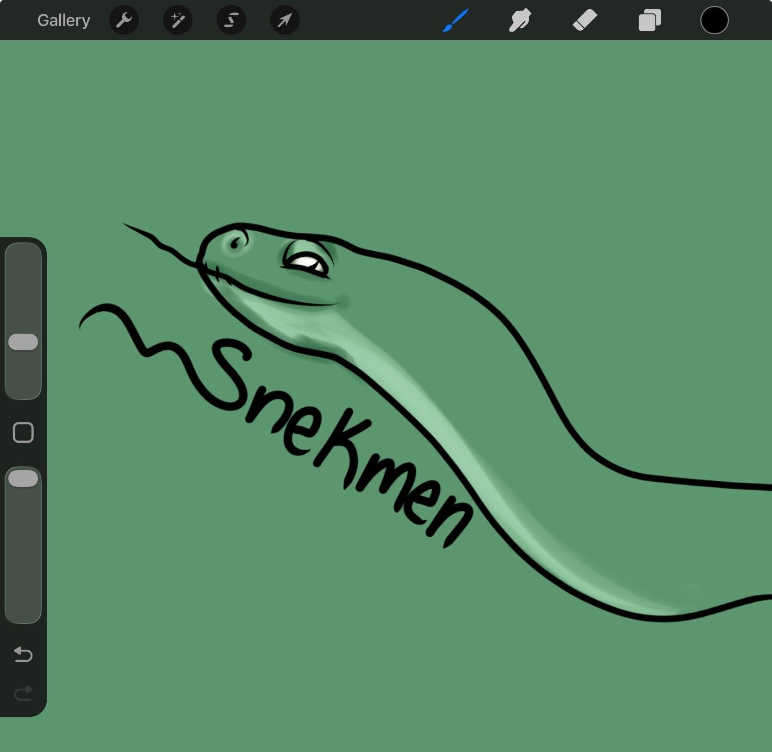The image size is (772, 752).
Task: Select the Eraser tool
Action: click(585, 20)
